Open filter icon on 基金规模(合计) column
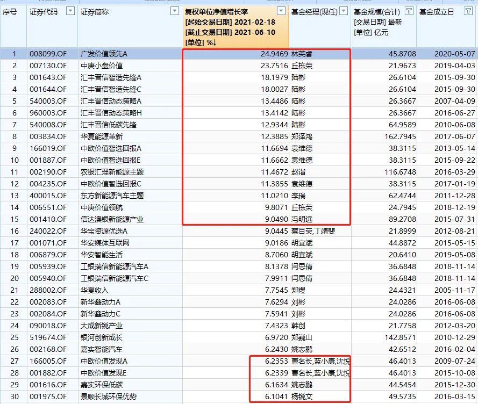Screen dimensions: 478x404 tap(409, 11)
